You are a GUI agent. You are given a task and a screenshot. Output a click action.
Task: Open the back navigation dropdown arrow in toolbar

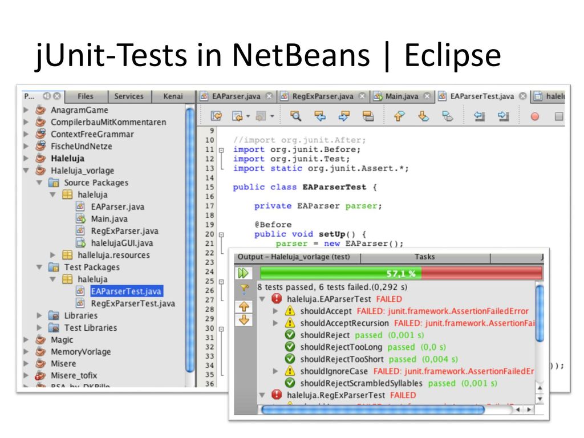point(248,116)
